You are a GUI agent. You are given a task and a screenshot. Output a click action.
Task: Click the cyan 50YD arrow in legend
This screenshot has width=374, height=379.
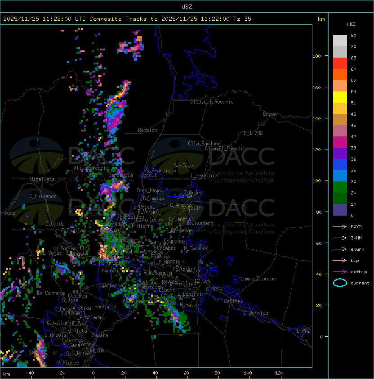tap(340, 227)
